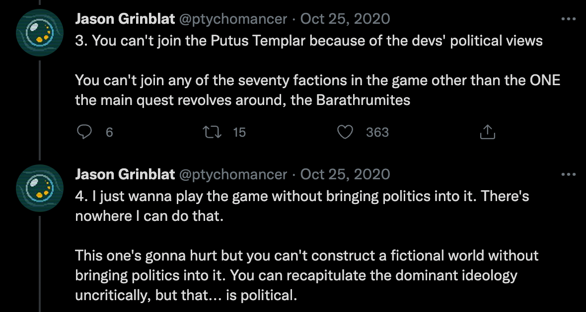Click the @ptychomancer handle on the second tweet
The width and height of the screenshot is (586, 312).
pos(232,174)
